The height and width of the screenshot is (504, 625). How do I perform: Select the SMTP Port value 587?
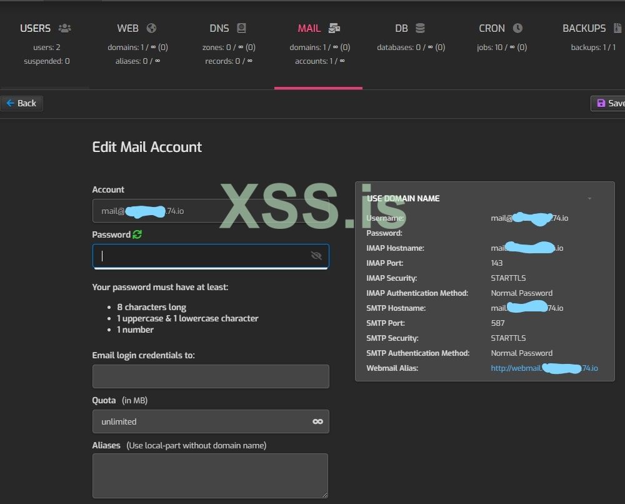pos(498,323)
